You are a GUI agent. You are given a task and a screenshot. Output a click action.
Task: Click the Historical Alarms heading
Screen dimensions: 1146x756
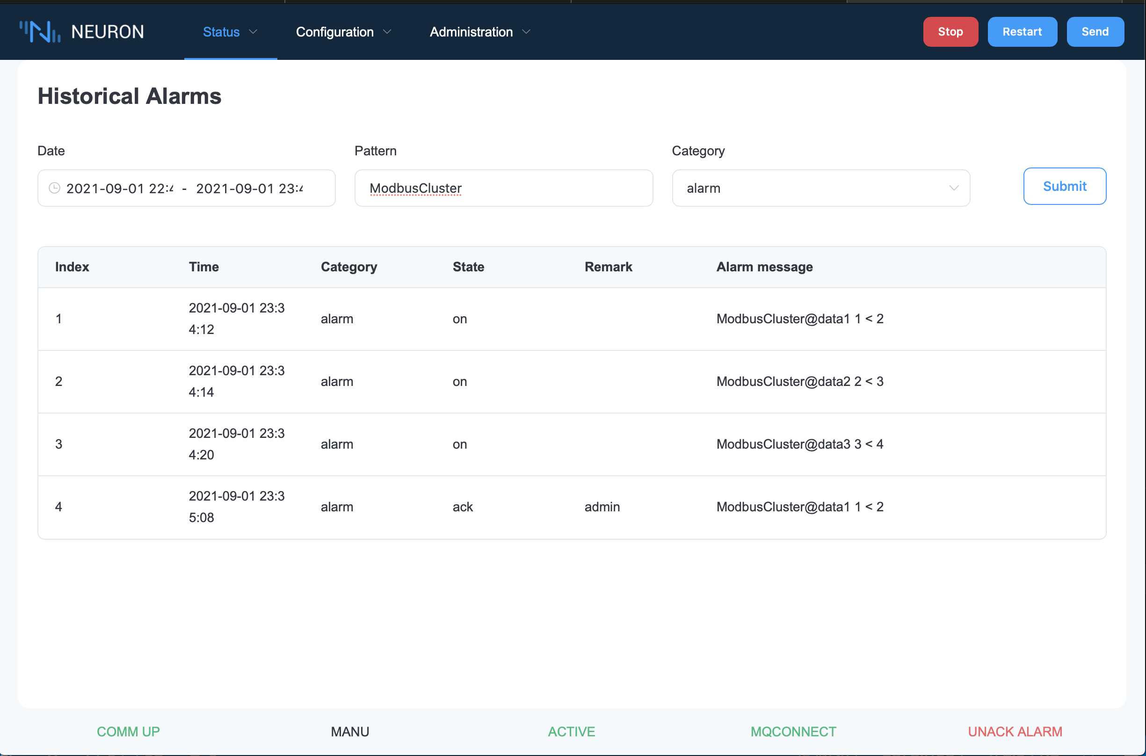[x=130, y=96]
